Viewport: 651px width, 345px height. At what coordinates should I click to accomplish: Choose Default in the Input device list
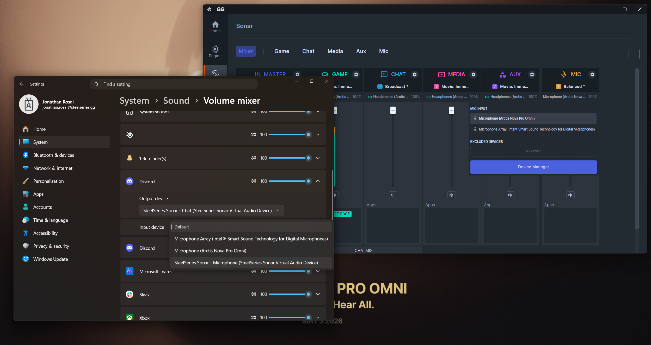(251, 227)
